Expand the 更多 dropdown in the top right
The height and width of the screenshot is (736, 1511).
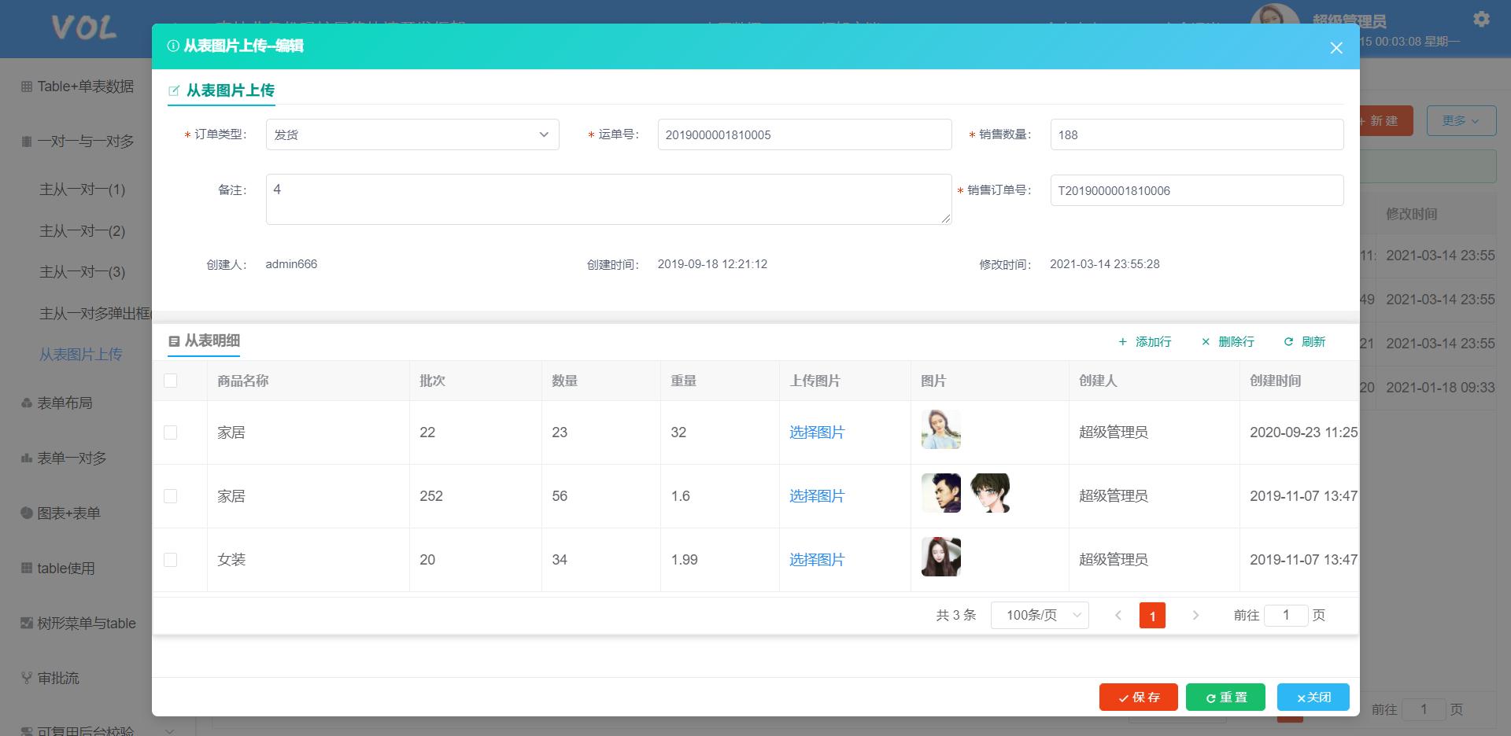pyautogui.click(x=1461, y=120)
